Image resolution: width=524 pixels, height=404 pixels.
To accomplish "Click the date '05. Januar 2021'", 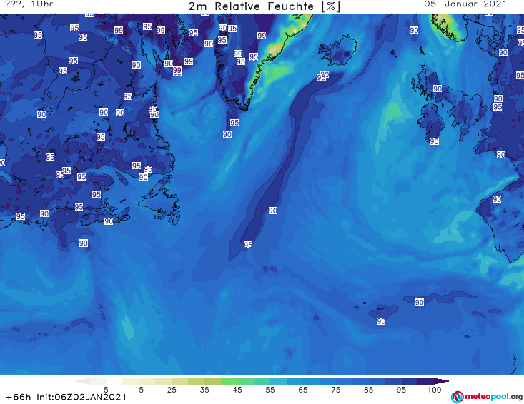I will (465, 4).
